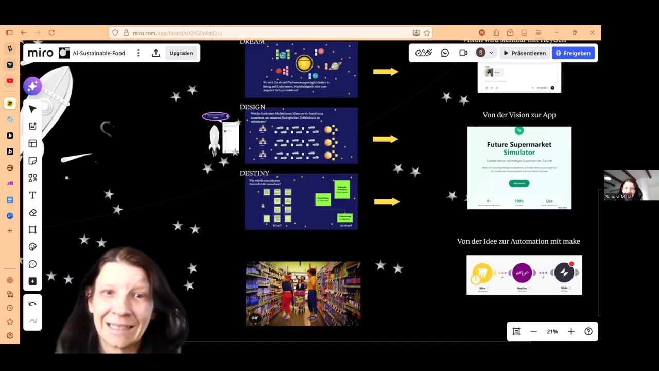Open the help question mark icon

pos(588,331)
